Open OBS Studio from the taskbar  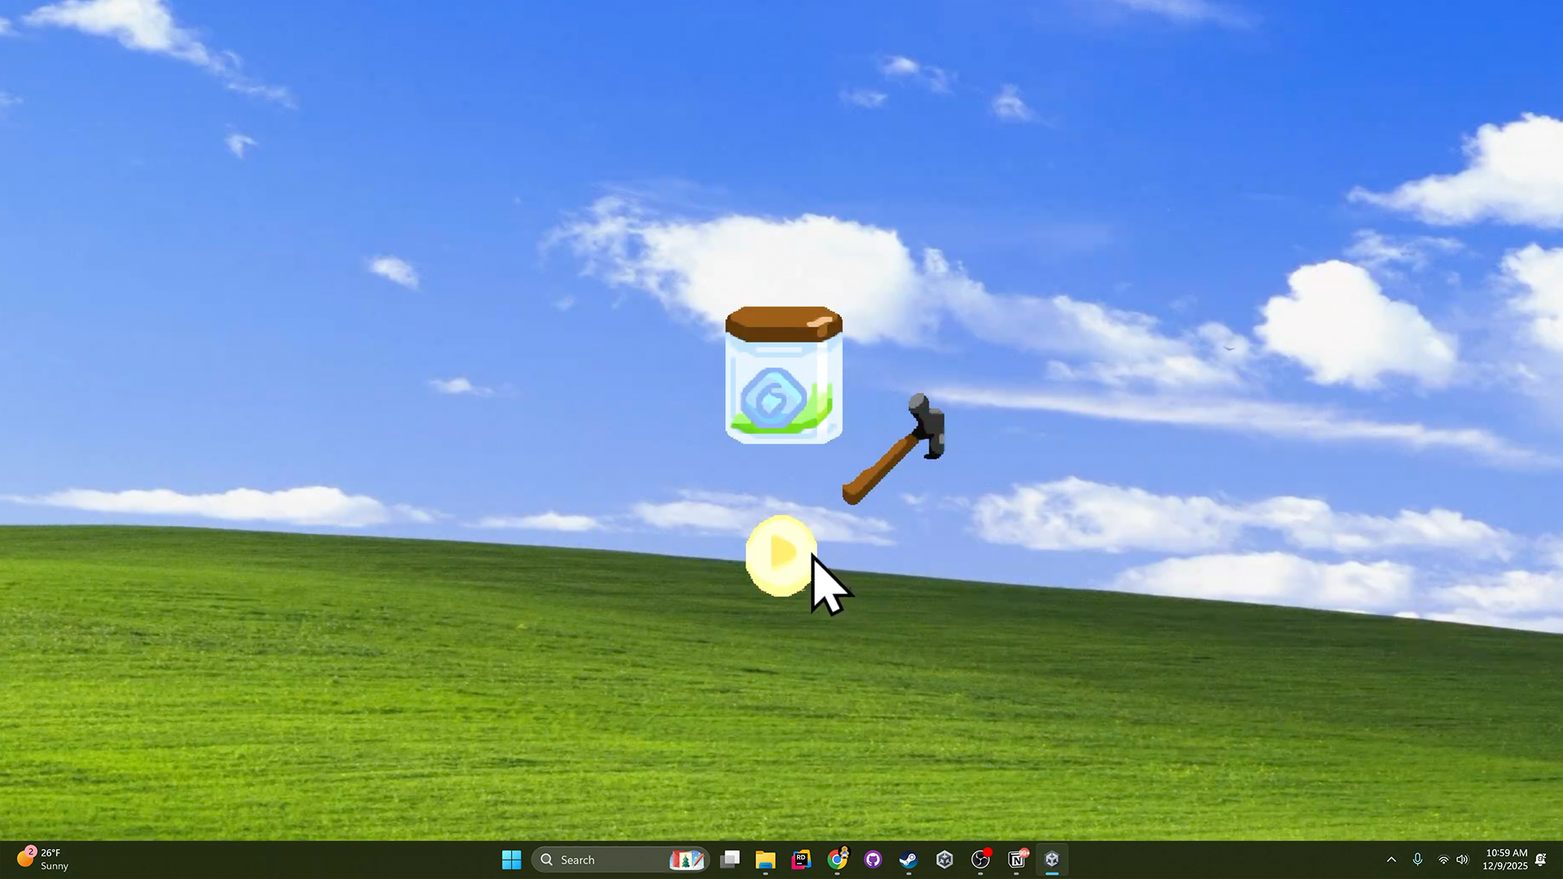pyautogui.click(x=980, y=860)
